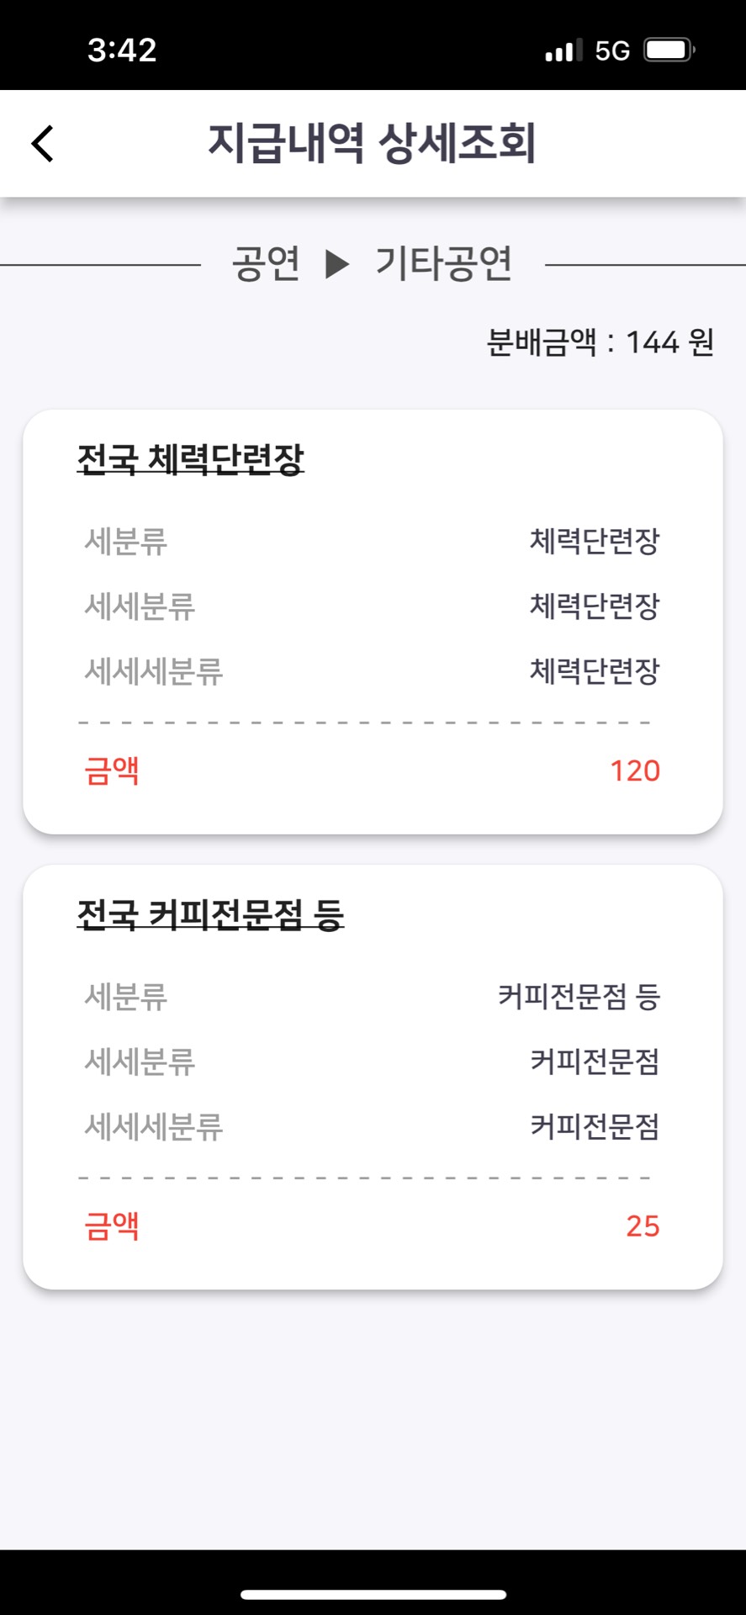Tap the 지급내역 상세조회 page title

point(372,143)
